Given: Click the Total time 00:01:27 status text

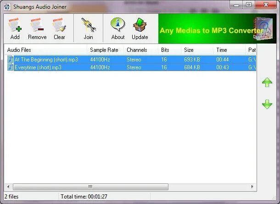Looking at the screenshot, I should (x=84, y=197).
